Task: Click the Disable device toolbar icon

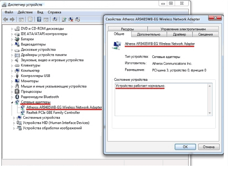Action: [x=77, y=19]
